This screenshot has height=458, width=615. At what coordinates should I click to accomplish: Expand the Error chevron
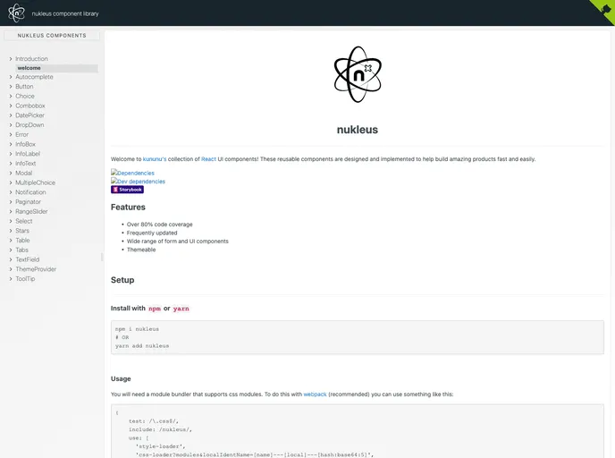click(11, 134)
